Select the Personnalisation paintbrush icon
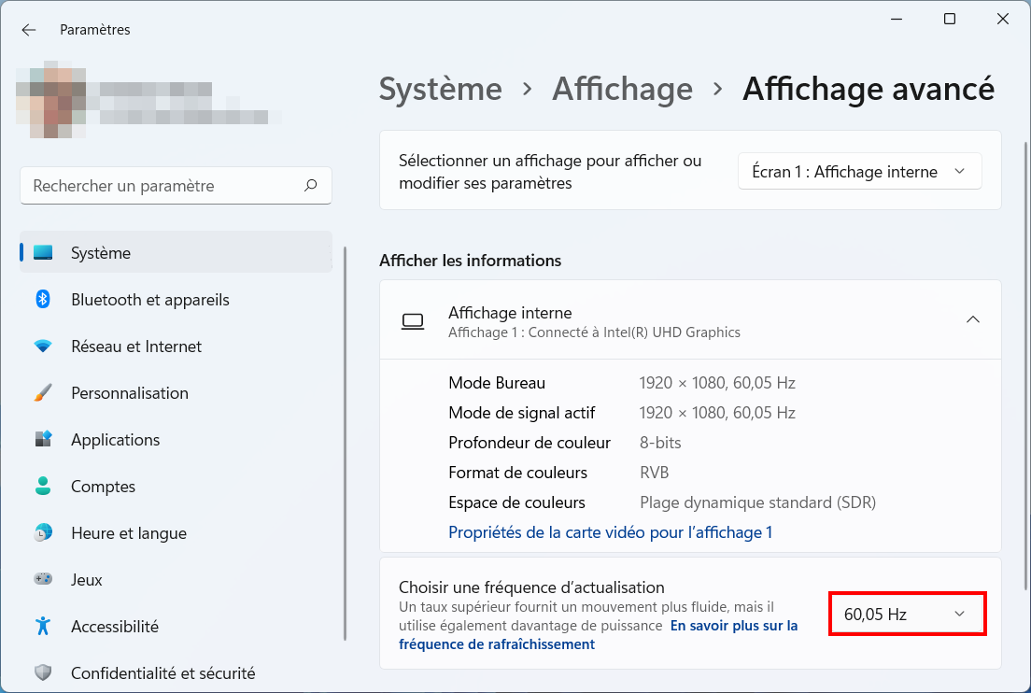Screen dimensions: 1031x693 point(43,392)
